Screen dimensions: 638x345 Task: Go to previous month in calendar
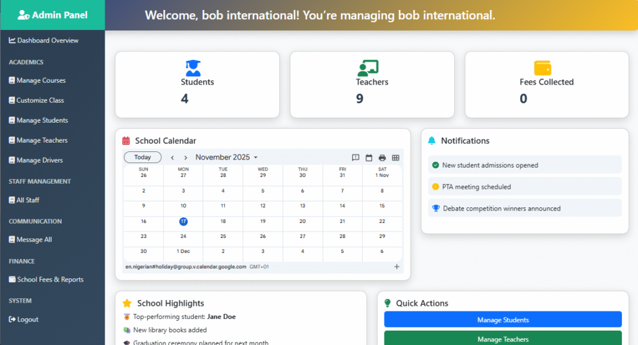point(173,158)
